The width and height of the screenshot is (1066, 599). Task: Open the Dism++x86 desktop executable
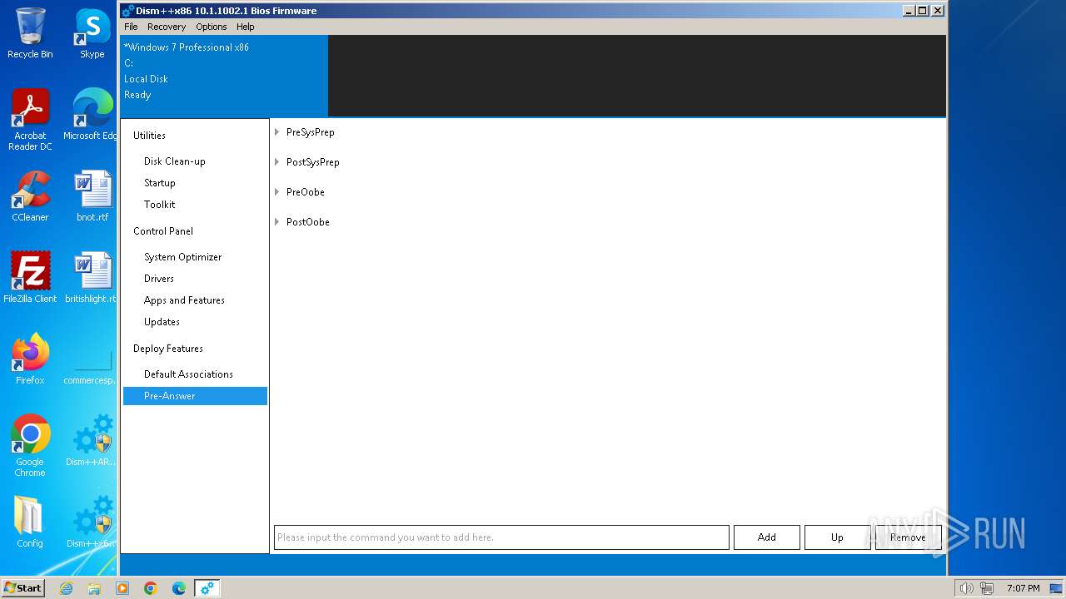pos(92,522)
